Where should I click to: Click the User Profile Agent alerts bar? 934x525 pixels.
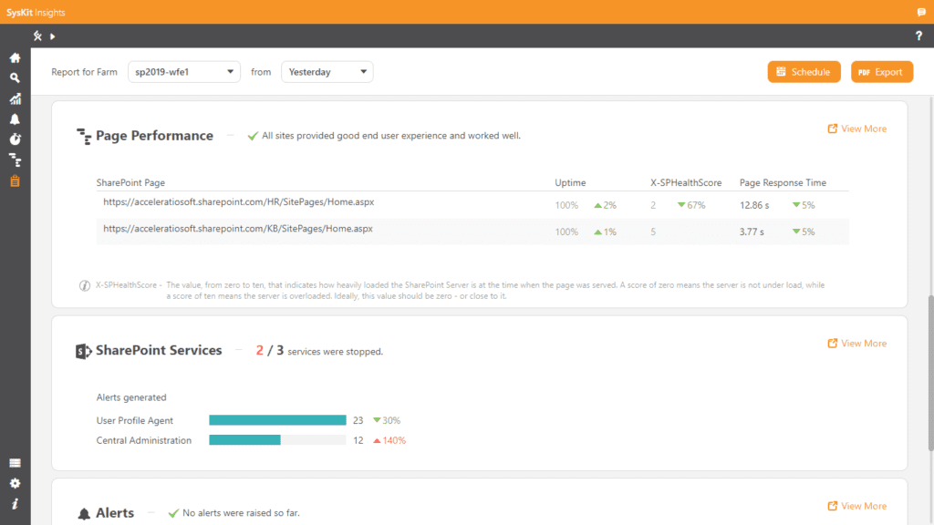click(277, 420)
